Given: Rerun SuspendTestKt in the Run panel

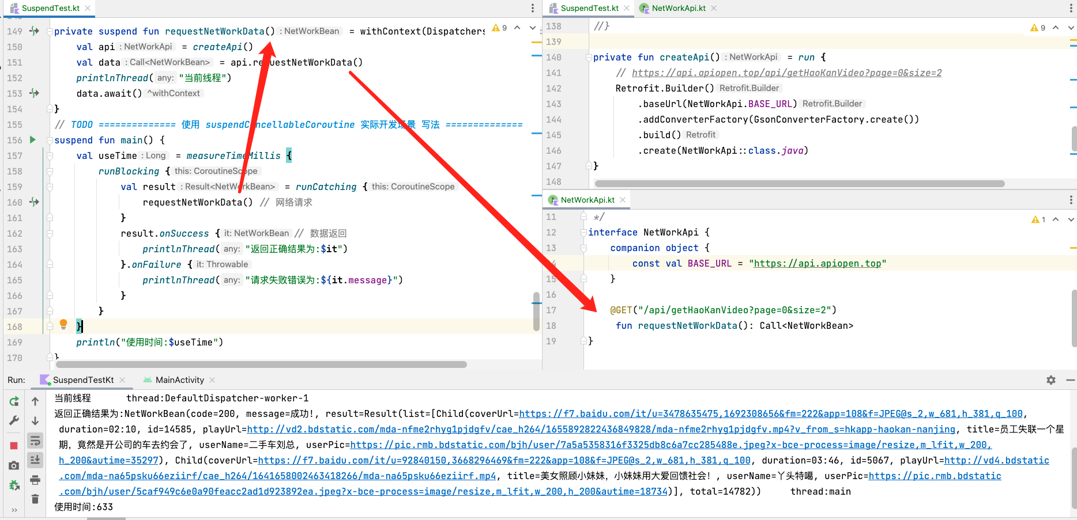Looking at the screenshot, I should [14, 401].
